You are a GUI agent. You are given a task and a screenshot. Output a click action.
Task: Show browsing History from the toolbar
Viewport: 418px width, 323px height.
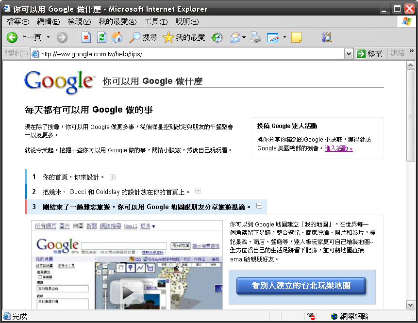click(x=217, y=37)
